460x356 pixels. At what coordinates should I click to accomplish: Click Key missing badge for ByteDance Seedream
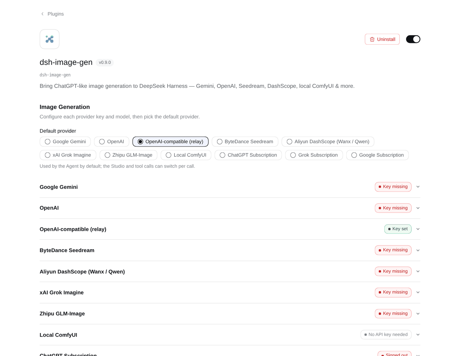(393, 250)
